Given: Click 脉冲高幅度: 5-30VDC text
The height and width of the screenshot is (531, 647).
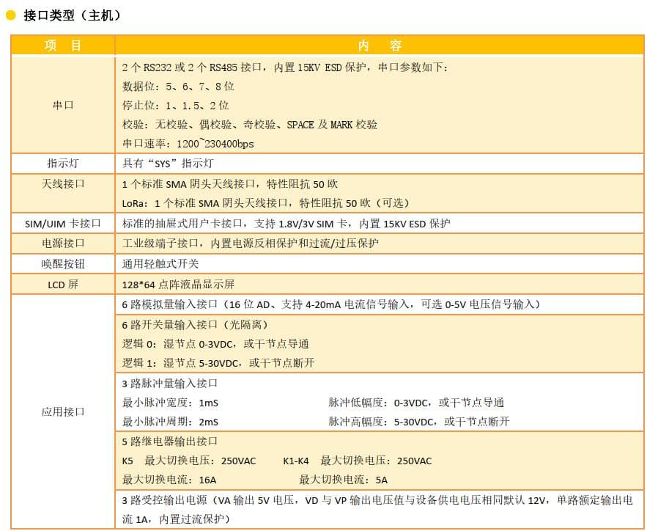Looking at the screenshot, I should pos(419,422).
